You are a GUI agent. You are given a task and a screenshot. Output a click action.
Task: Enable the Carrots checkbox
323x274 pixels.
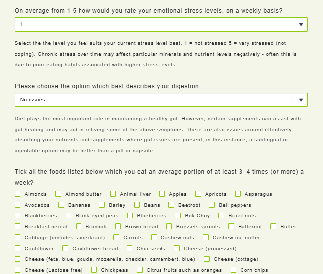pos(117,237)
